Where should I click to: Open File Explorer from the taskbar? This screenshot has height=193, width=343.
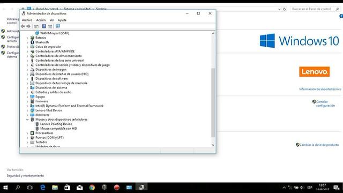pos(55,188)
